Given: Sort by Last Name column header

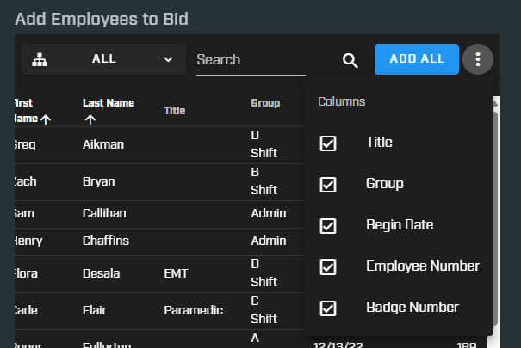Looking at the screenshot, I should point(109,103).
